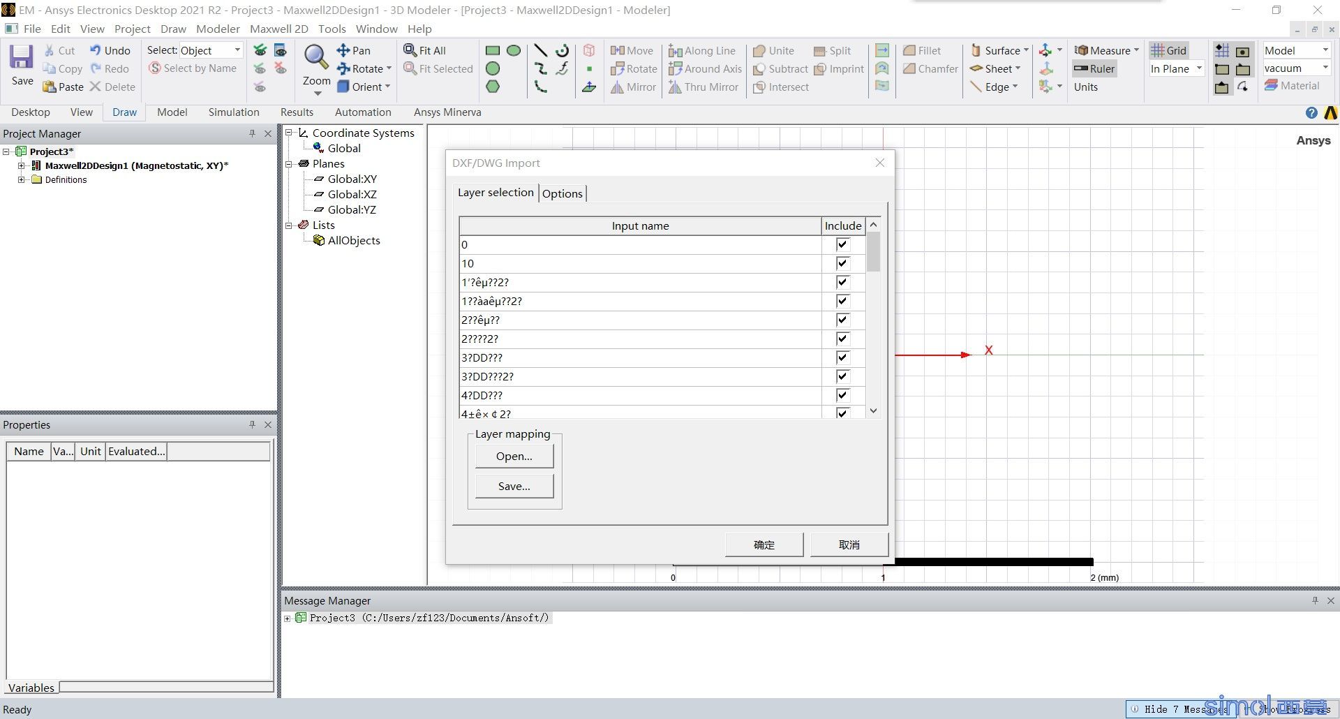Open the Tools menu
The height and width of the screenshot is (719, 1340).
(332, 29)
